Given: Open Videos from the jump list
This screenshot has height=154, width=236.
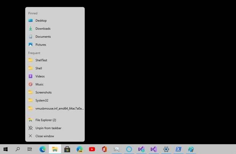Looking at the screenshot, I should pos(55,76).
